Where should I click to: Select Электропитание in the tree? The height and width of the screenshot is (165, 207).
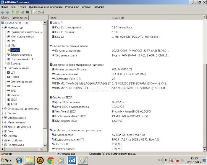click(x=21, y=55)
